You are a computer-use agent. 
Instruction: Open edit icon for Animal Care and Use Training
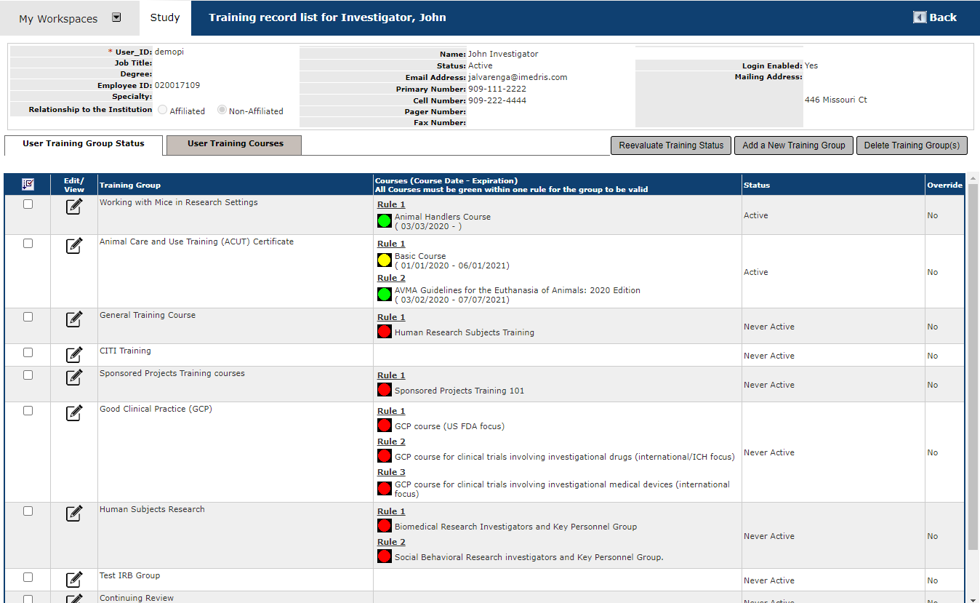[74, 246]
